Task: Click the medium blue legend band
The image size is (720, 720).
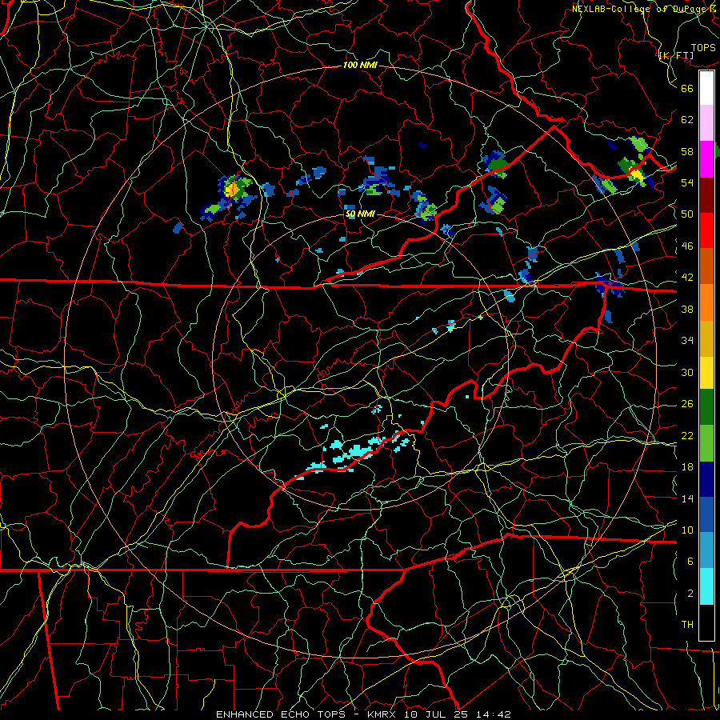Action: coord(706,514)
